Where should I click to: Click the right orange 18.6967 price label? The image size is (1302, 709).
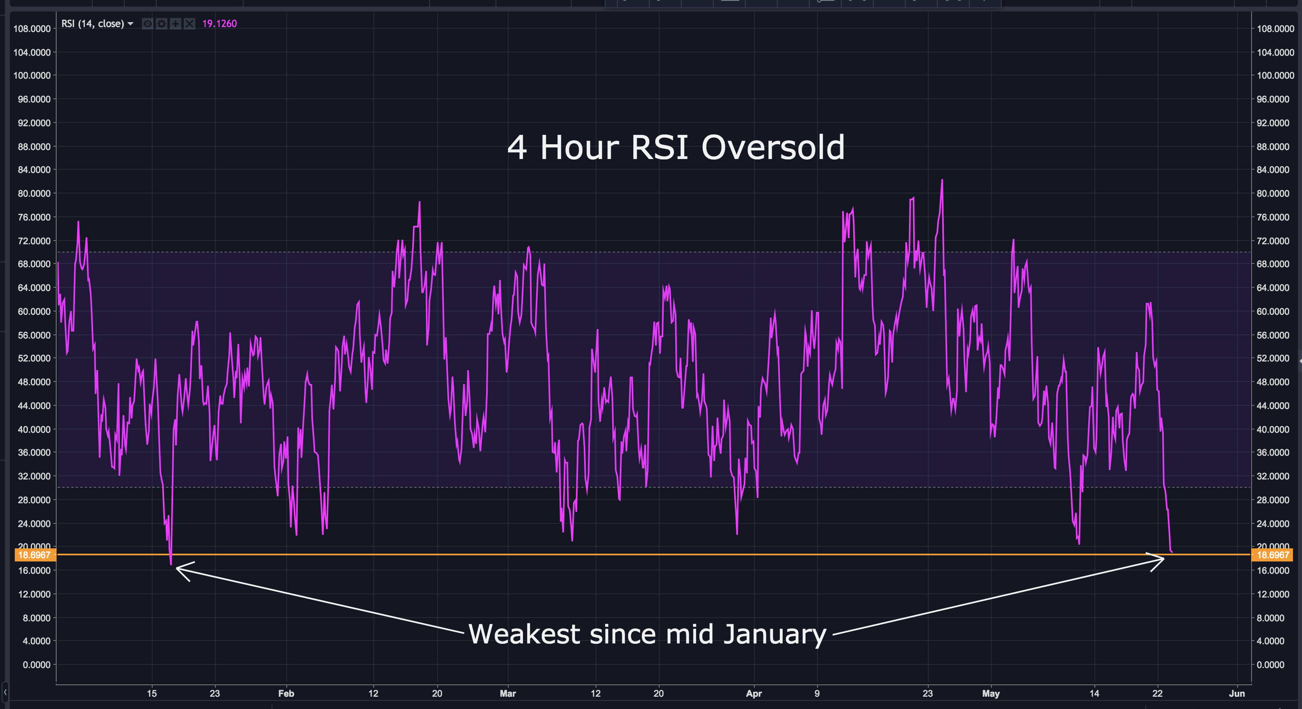(1272, 555)
